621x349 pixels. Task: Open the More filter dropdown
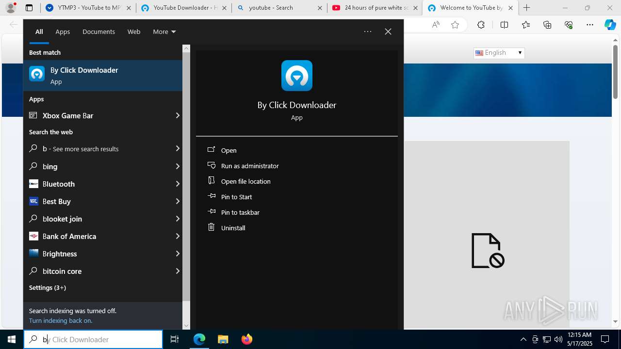click(x=164, y=32)
